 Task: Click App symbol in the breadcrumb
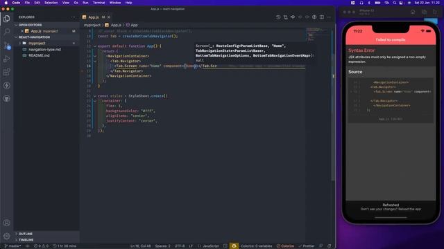tap(134, 25)
